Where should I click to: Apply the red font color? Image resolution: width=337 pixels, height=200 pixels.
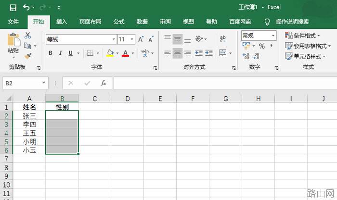125,53
